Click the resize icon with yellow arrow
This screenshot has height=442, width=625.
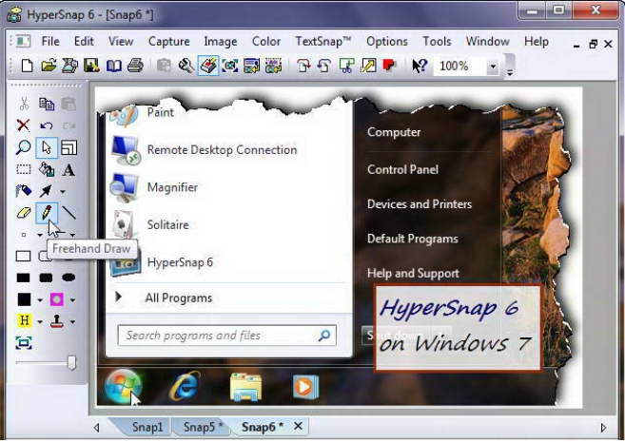tap(368, 66)
